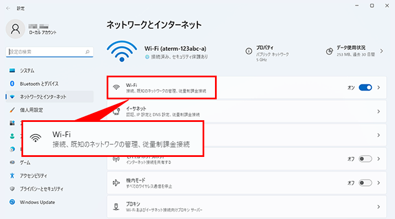Click the airplane mode icon

[116, 183]
